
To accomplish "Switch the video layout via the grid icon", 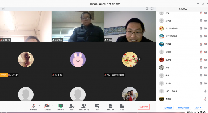I will [147, 9].
